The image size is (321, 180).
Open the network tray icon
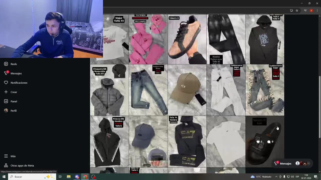pyautogui.click(x=288, y=177)
